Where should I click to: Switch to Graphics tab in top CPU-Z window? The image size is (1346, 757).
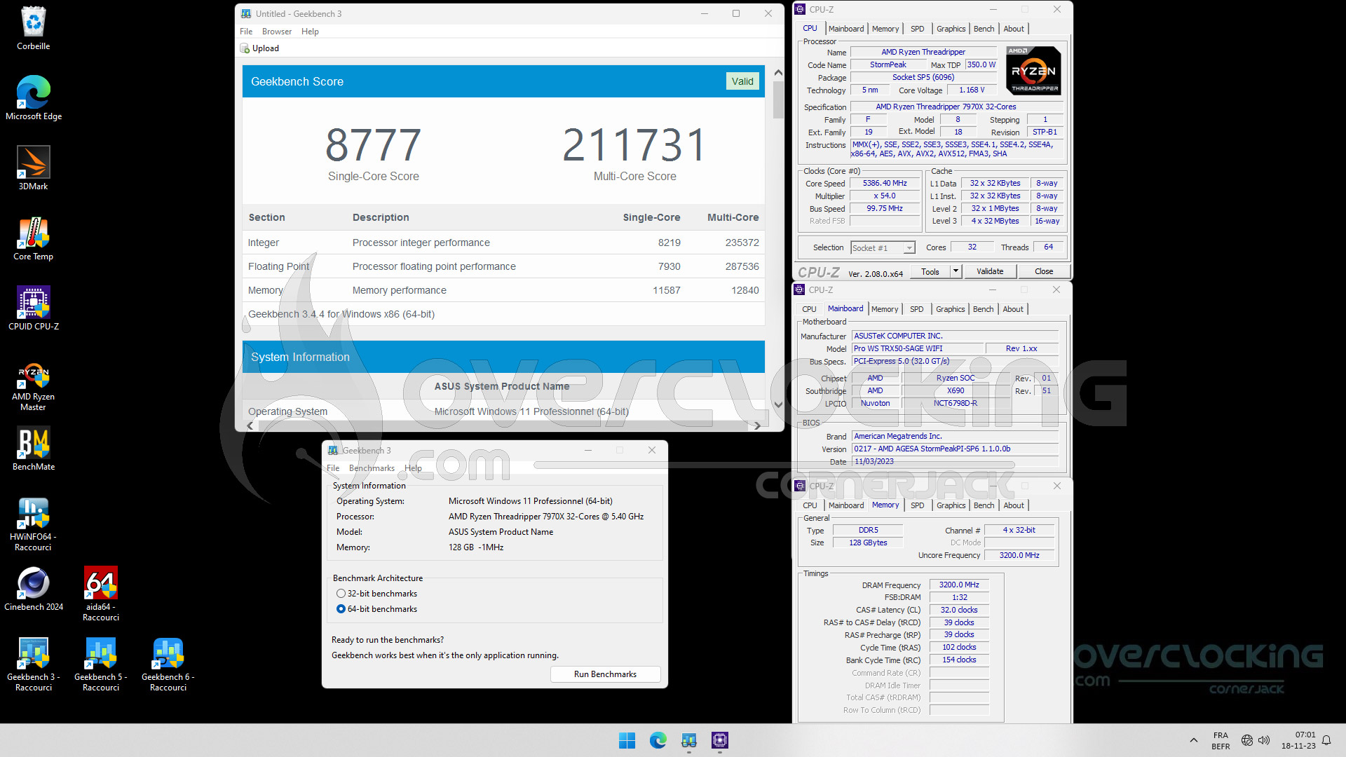[x=951, y=29]
